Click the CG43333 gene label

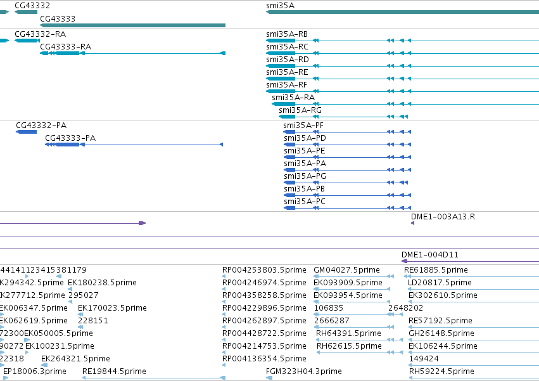[58, 18]
